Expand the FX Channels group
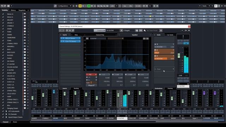 pos(6,114)
